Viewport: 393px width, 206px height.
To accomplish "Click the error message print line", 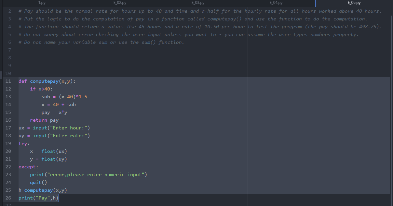I will click(88, 175).
